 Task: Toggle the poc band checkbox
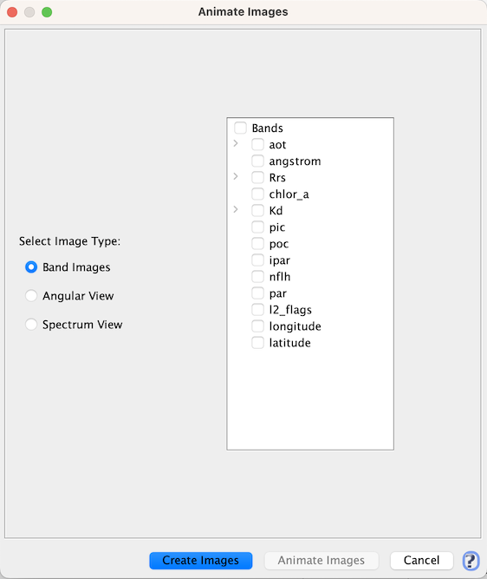pos(257,244)
